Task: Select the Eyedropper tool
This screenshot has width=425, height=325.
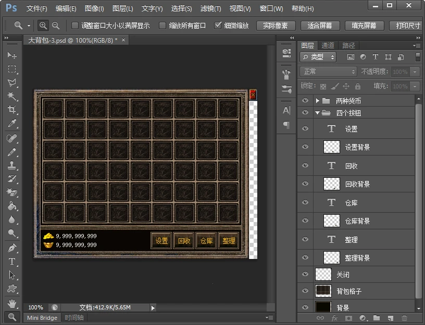Action: 12,123
